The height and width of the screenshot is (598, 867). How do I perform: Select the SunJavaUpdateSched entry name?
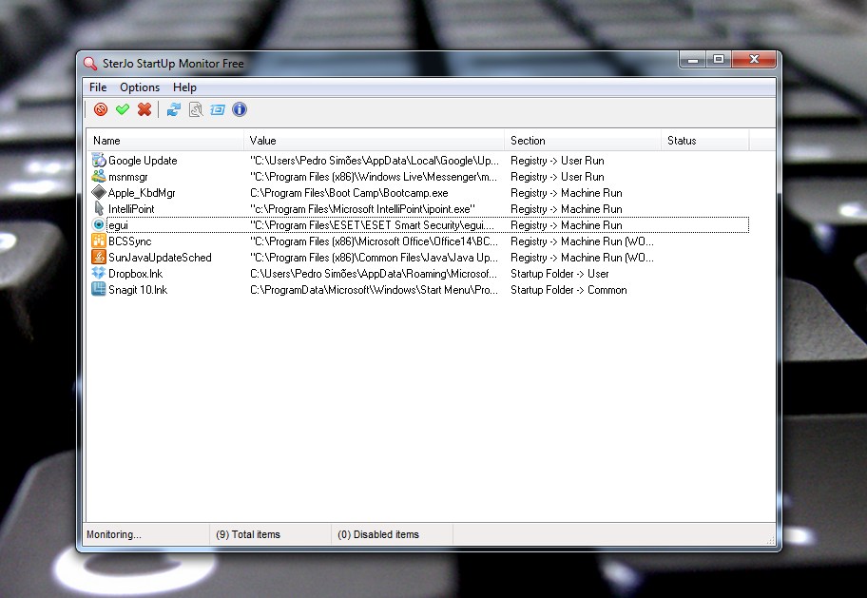[160, 258]
